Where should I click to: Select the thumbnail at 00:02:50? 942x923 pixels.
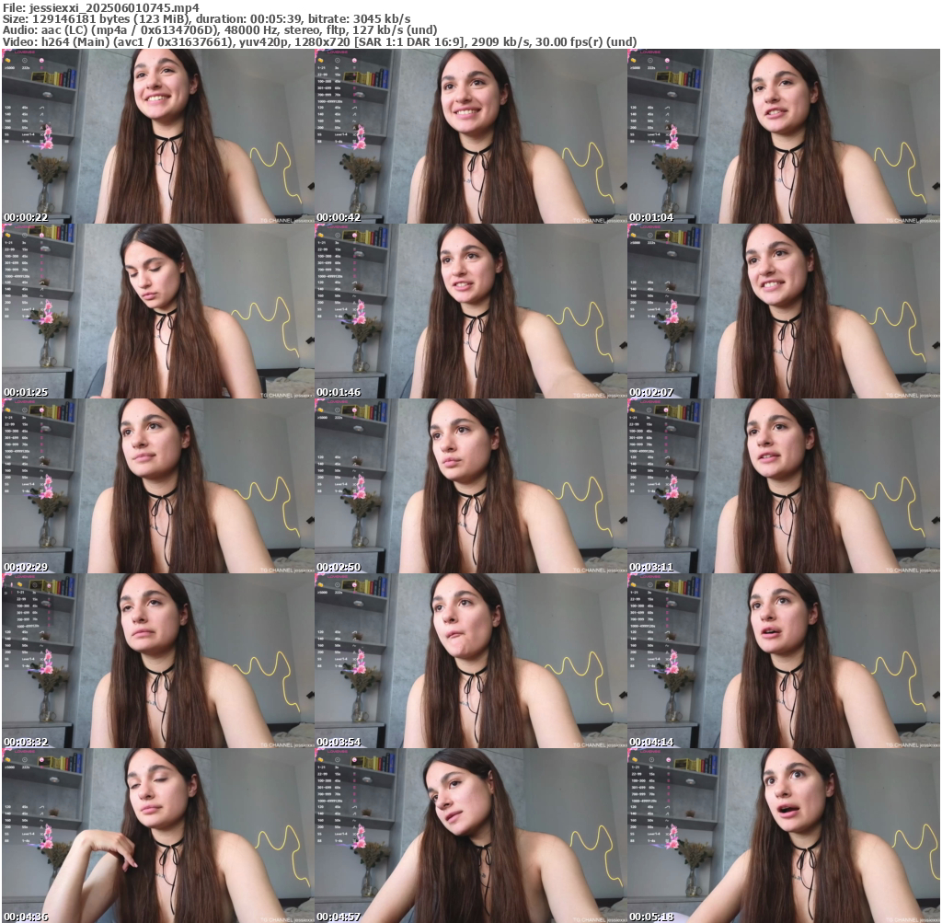pyautogui.click(x=470, y=486)
